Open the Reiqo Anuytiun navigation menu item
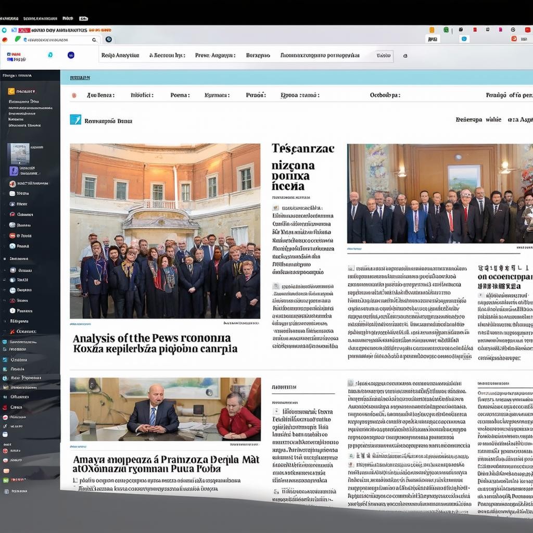533x533 pixels. click(x=120, y=55)
